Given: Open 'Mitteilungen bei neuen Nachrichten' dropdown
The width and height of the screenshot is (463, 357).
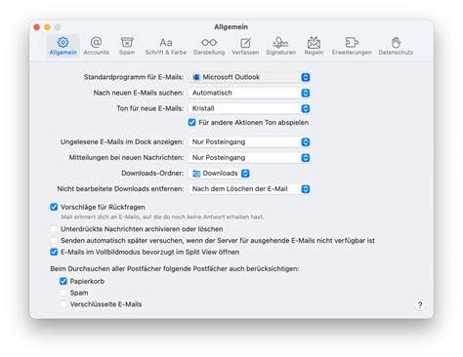Looking at the screenshot, I should click(x=249, y=157).
